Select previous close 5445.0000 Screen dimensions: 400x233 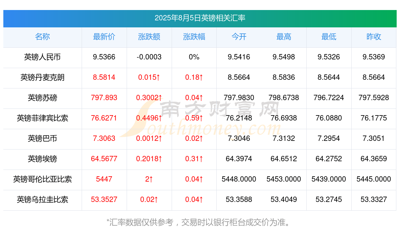(x=374, y=179)
